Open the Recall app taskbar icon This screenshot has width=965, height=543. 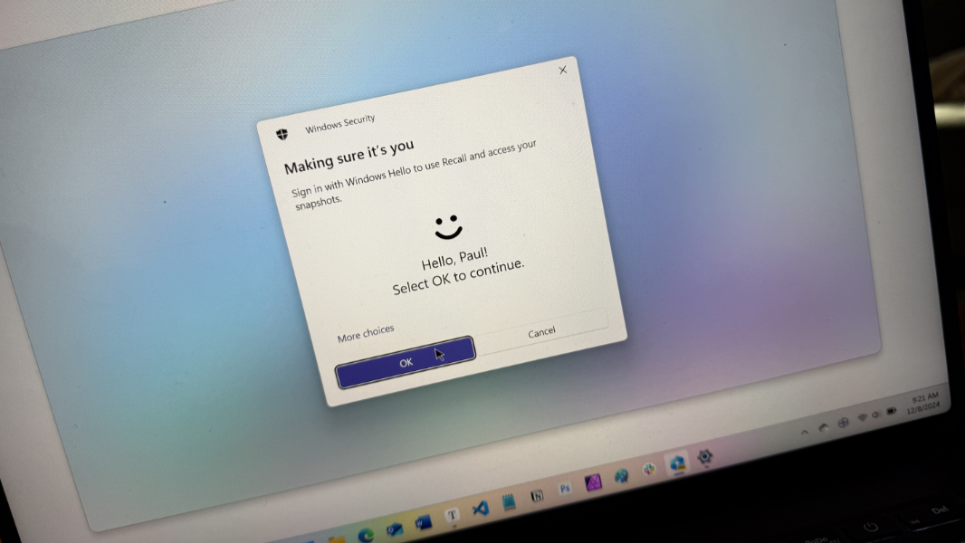(678, 463)
